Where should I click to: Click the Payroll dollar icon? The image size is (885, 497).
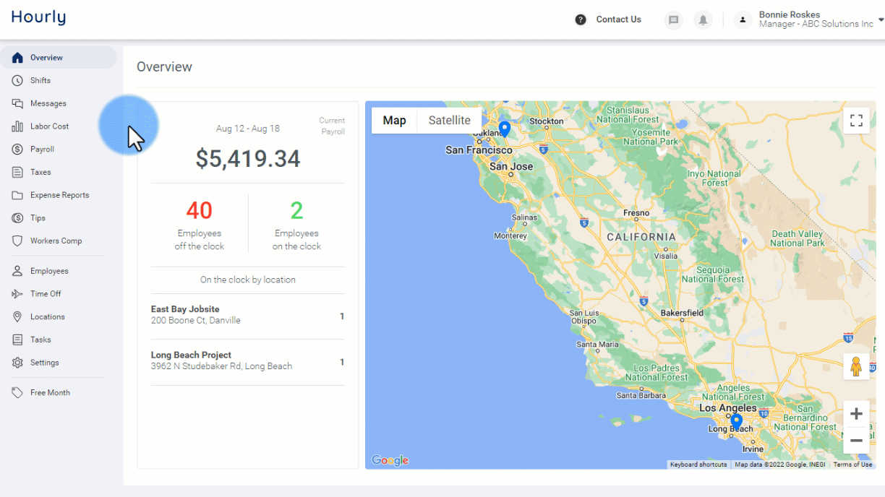click(17, 149)
